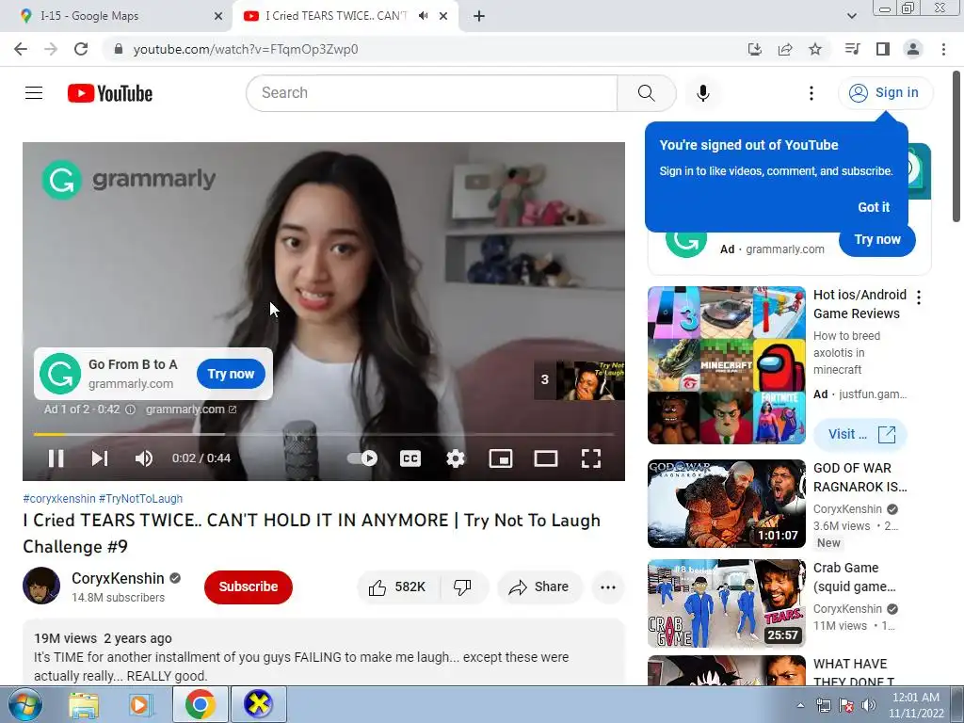This screenshot has width=964, height=723.
Task: Launch Windows Media Player from the taskbar
Action: (140, 704)
